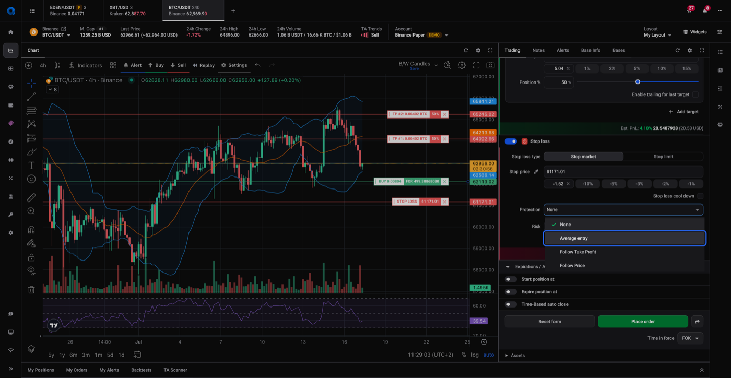
Task: Select the crosshair cursor tool
Action: click(31, 83)
